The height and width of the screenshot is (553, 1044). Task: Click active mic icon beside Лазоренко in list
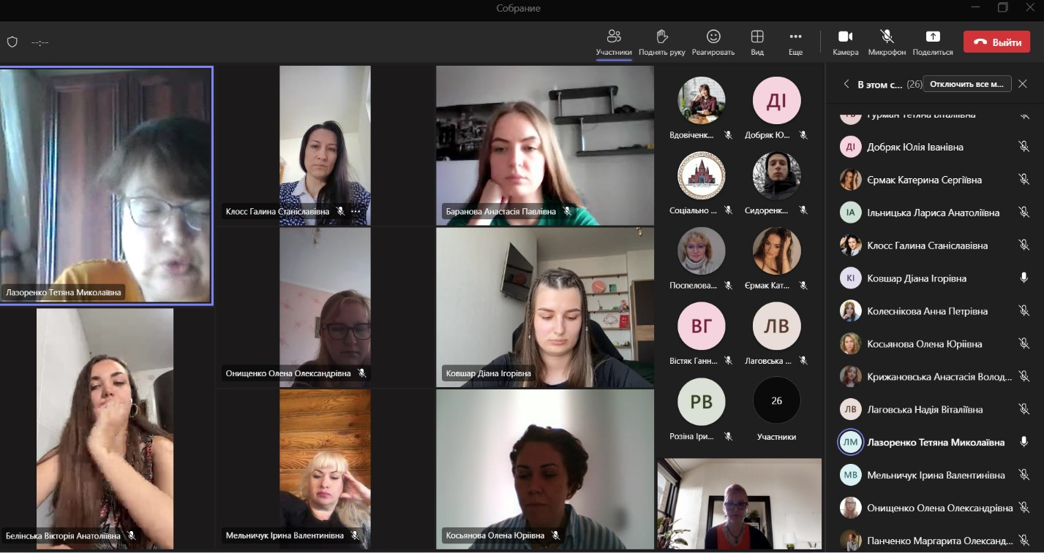click(1024, 442)
